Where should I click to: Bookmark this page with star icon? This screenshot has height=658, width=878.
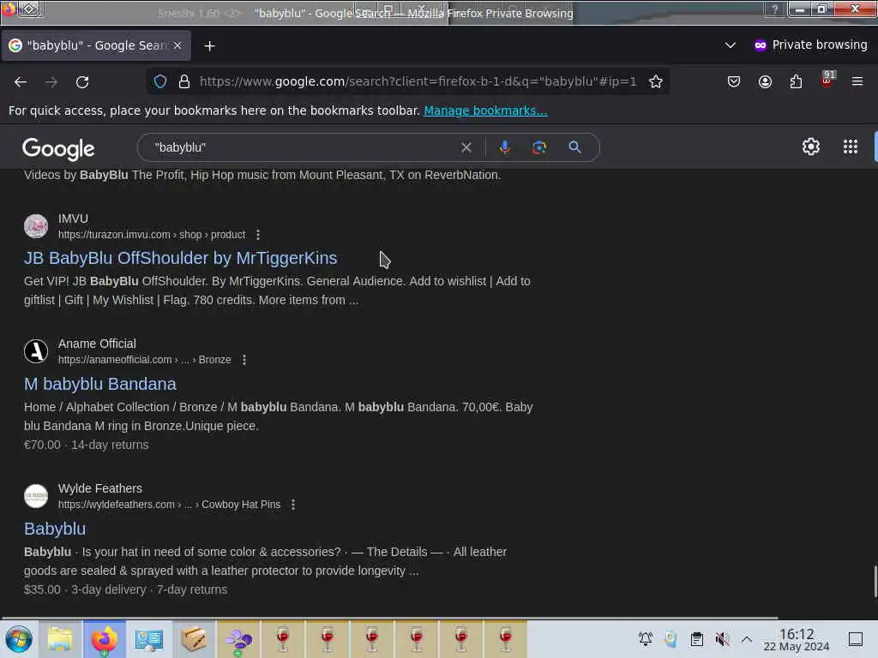pos(656,81)
